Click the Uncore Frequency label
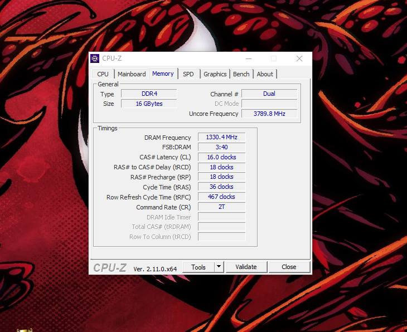This screenshot has height=332, width=407. coord(214,114)
